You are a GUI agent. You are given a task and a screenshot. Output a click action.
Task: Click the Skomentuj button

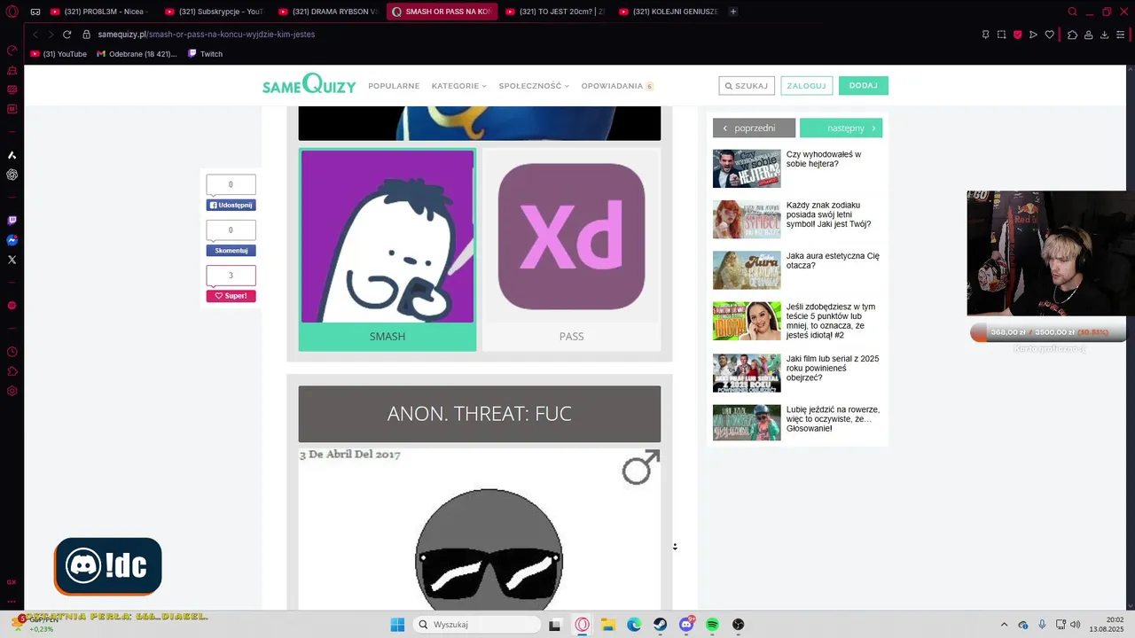coord(231,250)
